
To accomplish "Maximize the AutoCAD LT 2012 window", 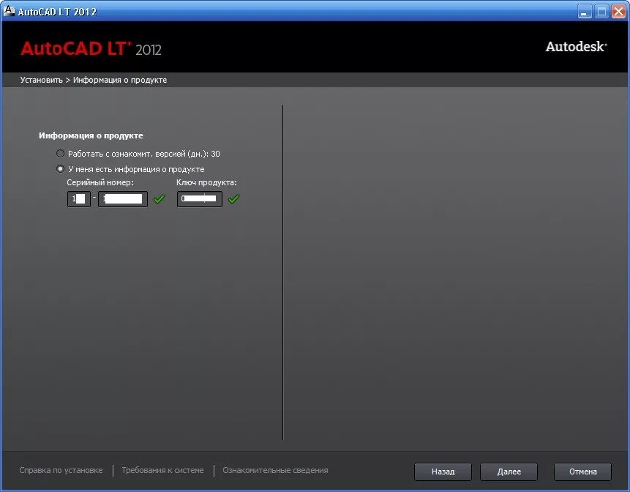I will (x=602, y=11).
